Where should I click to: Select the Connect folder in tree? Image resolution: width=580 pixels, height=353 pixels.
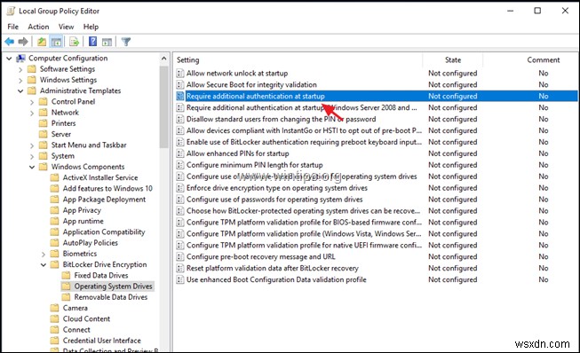(x=76, y=329)
